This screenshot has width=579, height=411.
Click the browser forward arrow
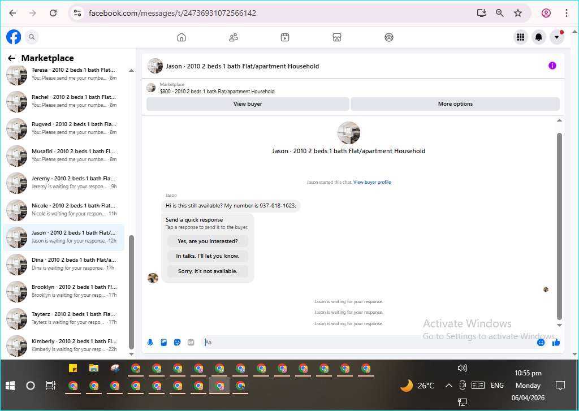(33, 13)
